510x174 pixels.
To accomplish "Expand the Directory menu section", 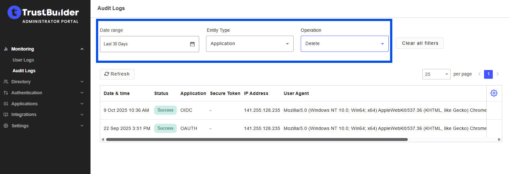I will [82, 82].
